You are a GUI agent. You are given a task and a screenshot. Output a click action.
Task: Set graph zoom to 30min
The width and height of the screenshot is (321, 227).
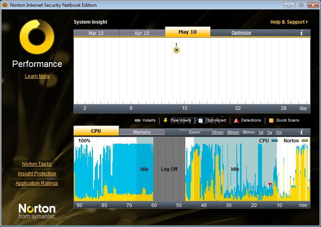pos(233,132)
